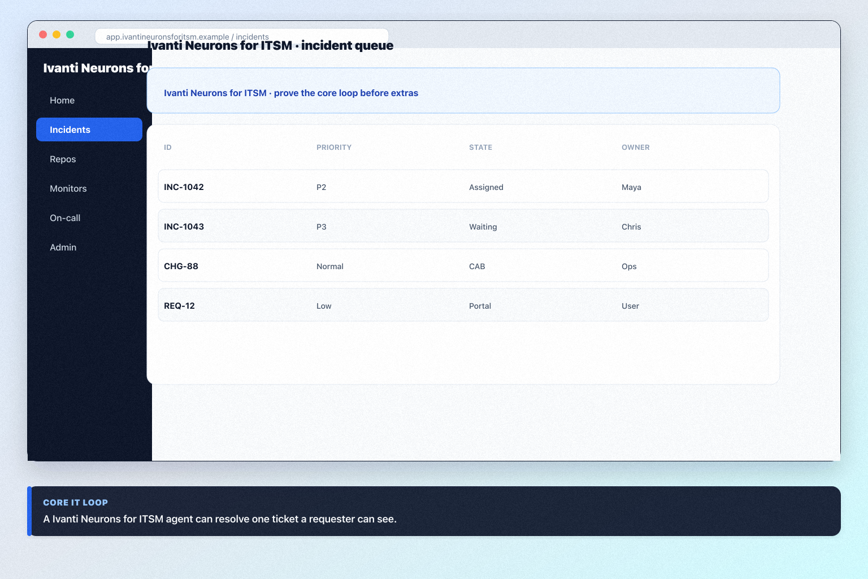
Task: Click the incident queue page title
Action: click(270, 46)
